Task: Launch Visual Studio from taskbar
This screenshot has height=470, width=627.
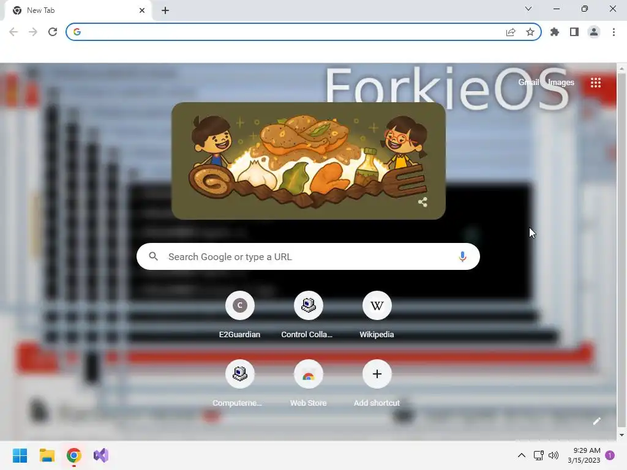Action: [x=101, y=455]
